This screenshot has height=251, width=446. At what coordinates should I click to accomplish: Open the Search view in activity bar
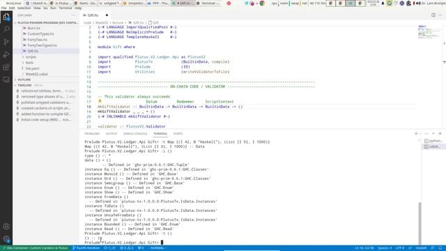(x=6, y=29)
